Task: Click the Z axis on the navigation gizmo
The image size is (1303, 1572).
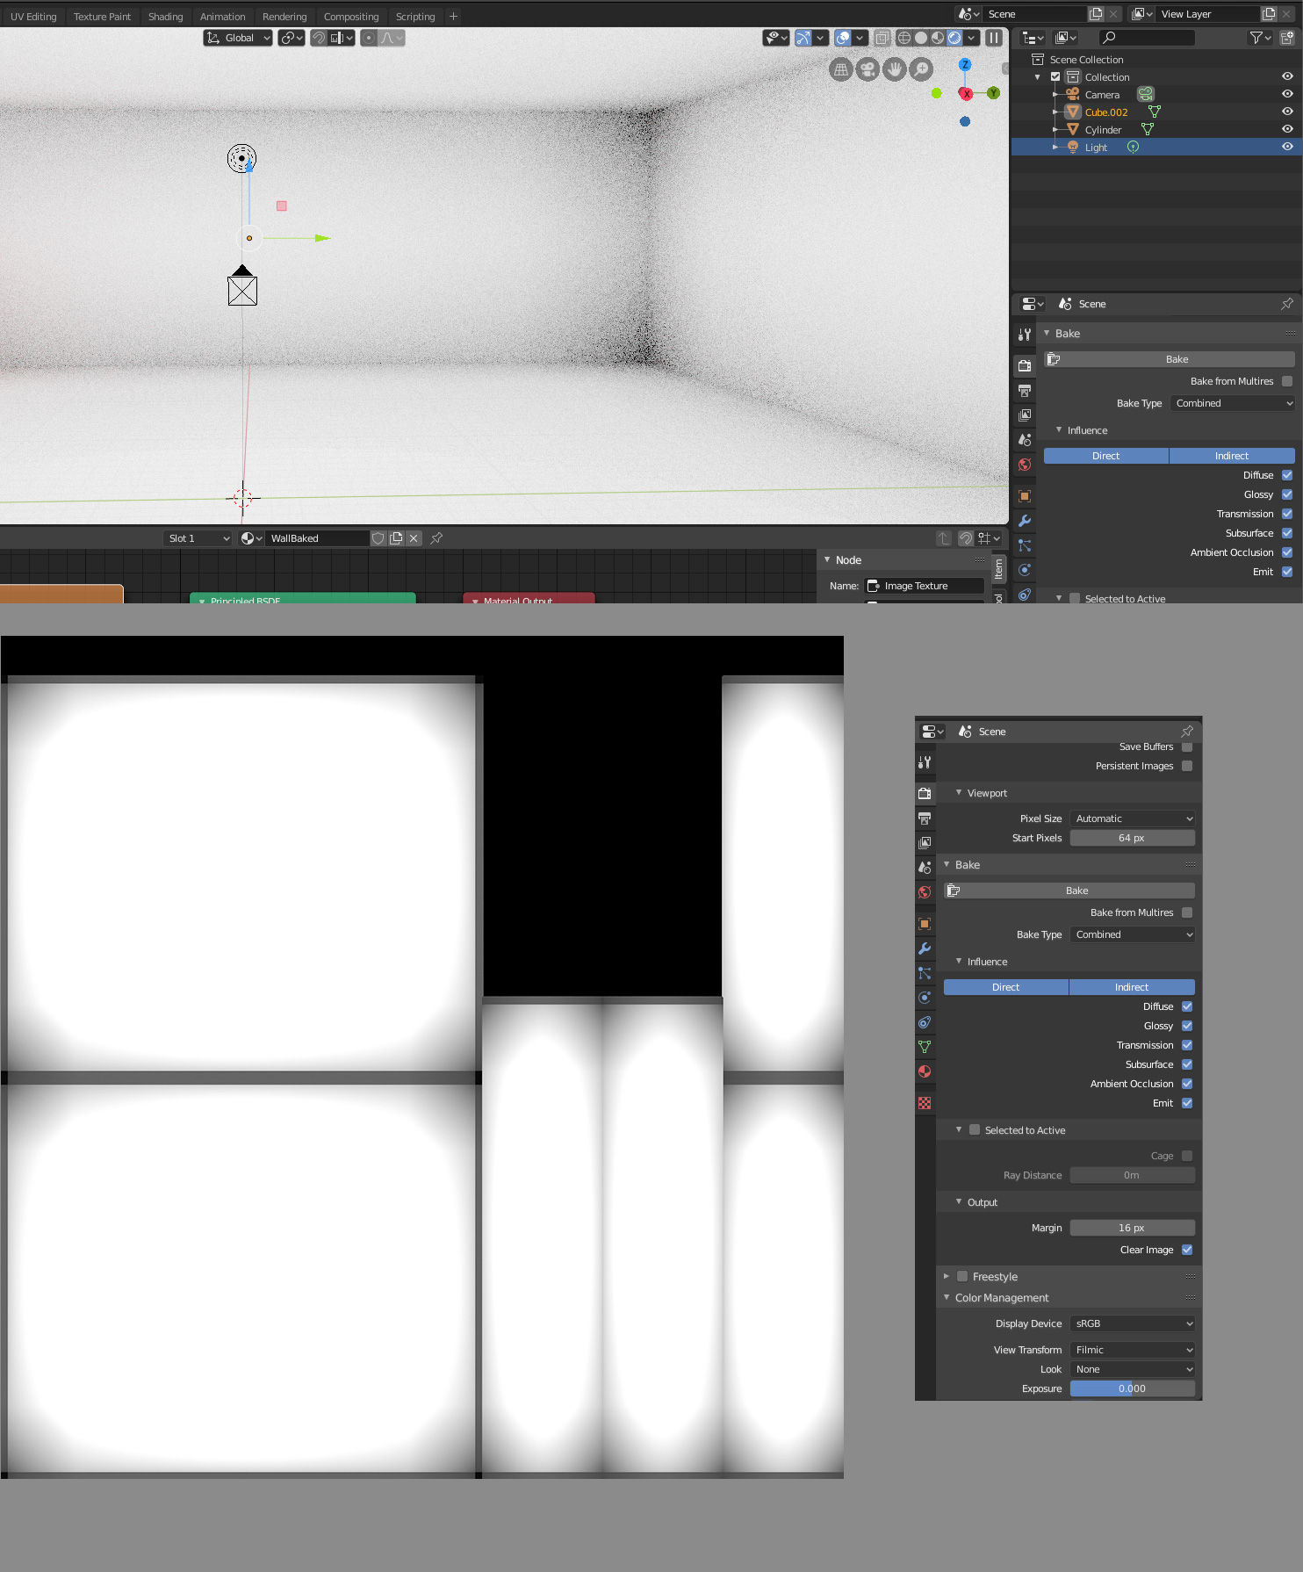Action: point(965,65)
